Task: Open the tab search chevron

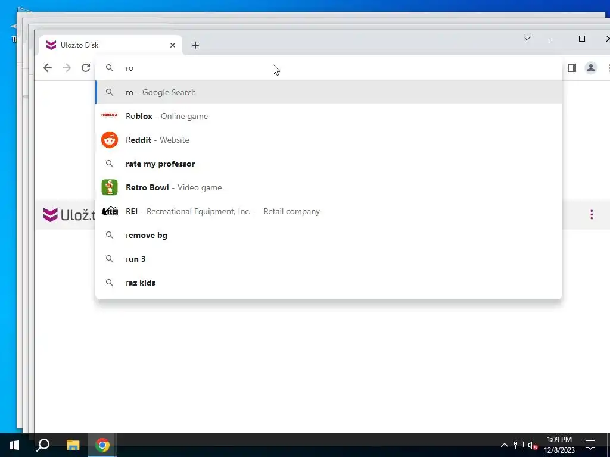Action: (x=527, y=39)
